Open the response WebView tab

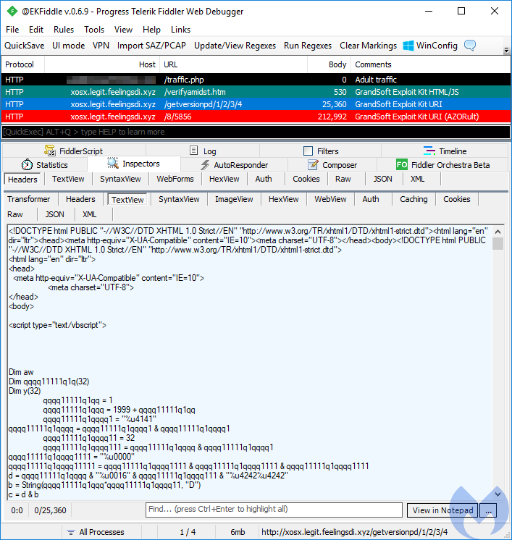pyautogui.click(x=330, y=199)
